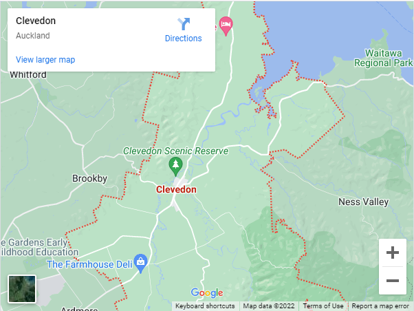Click the Whitford place label
414x311 pixels.
pos(28,75)
